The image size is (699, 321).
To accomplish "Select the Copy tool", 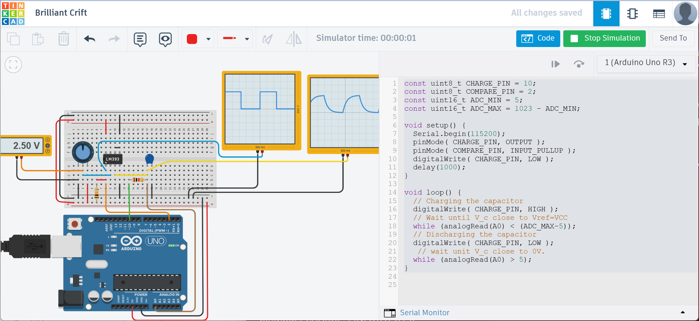I will (x=13, y=39).
